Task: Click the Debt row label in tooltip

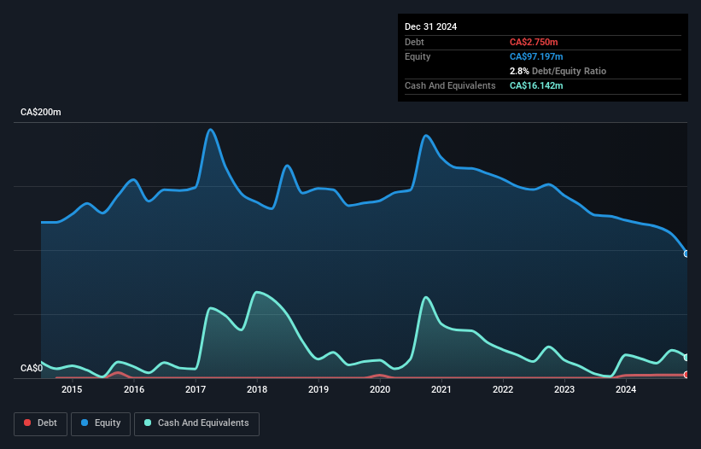Action: (x=414, y=42)
